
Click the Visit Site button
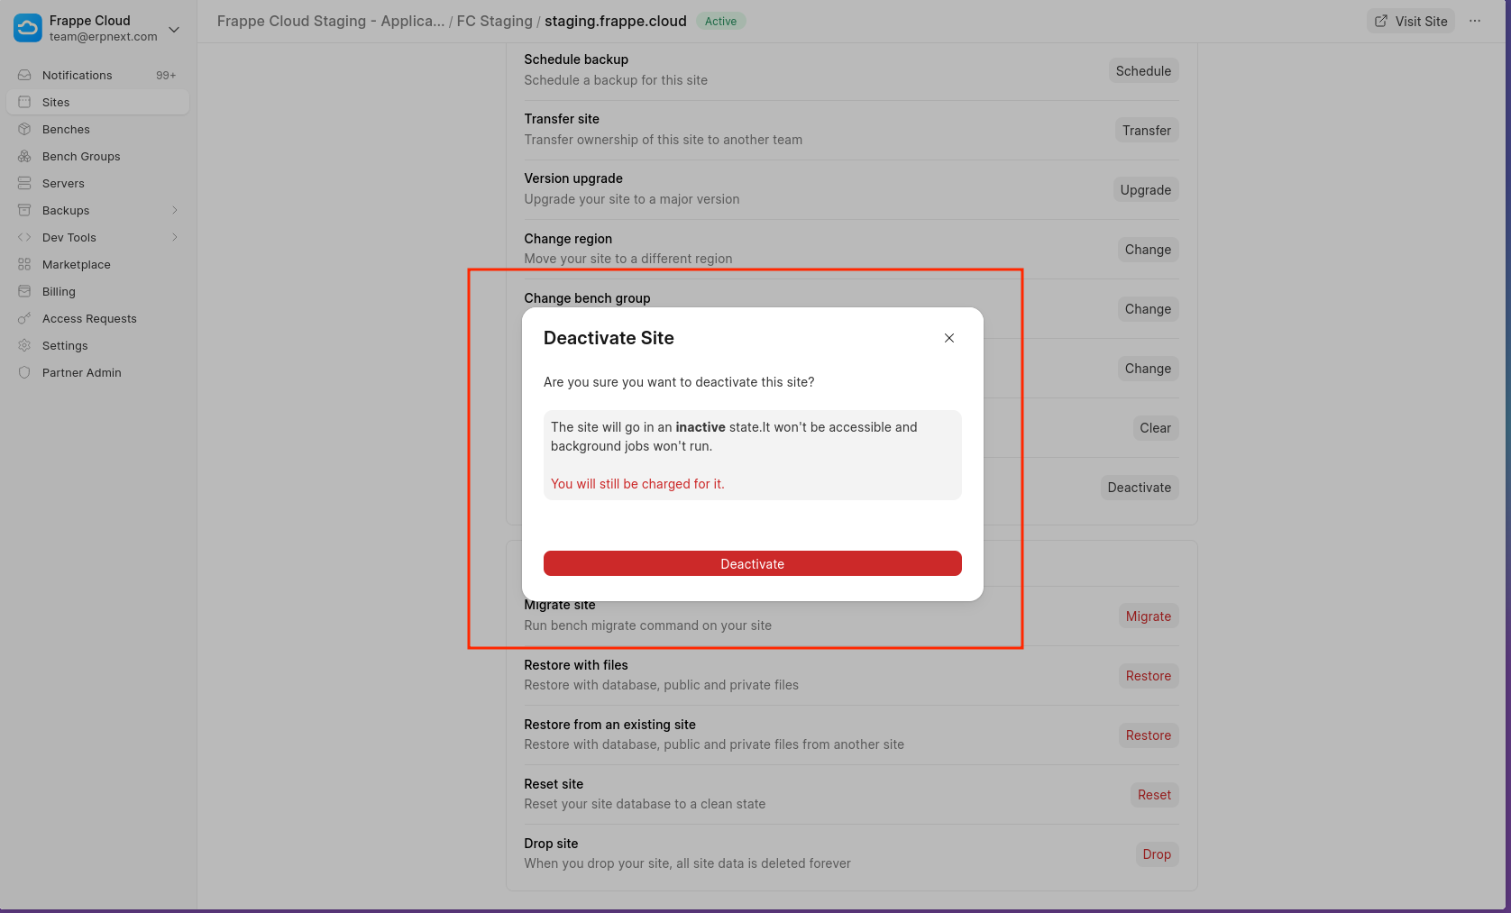click(1411, 22)
